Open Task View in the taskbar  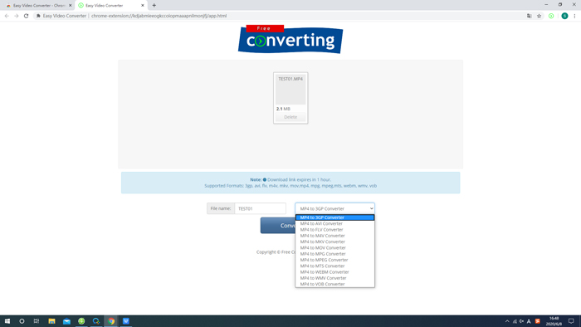coord(37,321)
